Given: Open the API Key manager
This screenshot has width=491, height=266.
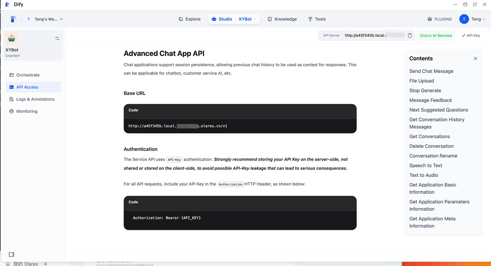Looking at the screenshot, I should point(471,36).
